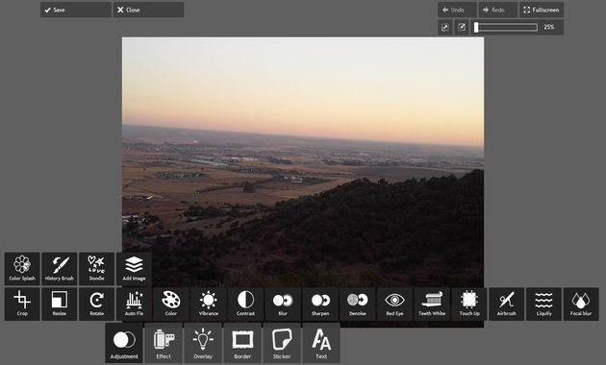Click the Add Image tool
606x365 pixels.
click(134, 269)
